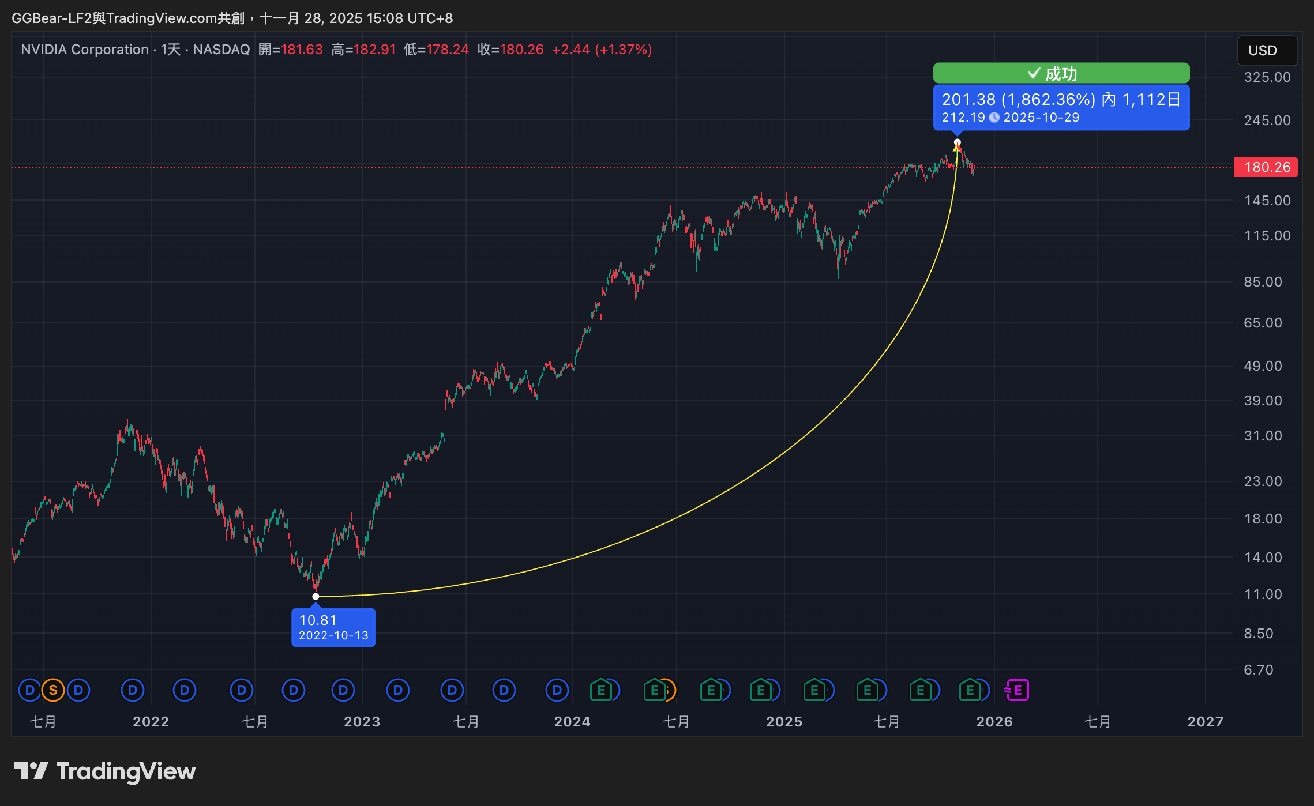Click the first green earnings E marker

[601, 690]
